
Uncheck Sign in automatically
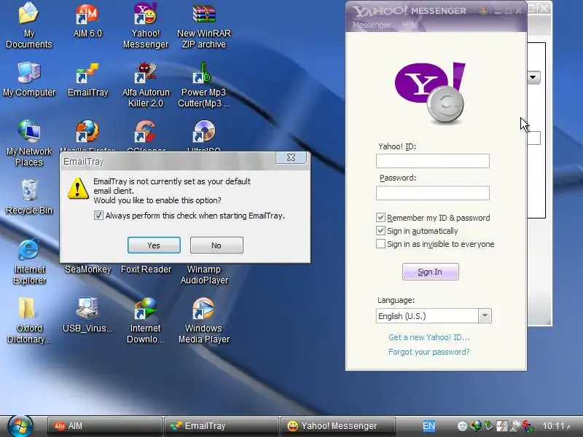click(380, 231)
